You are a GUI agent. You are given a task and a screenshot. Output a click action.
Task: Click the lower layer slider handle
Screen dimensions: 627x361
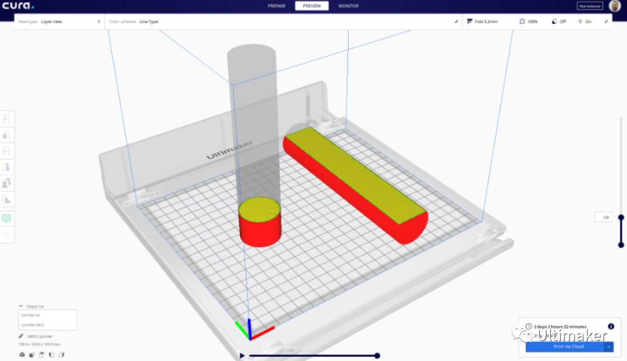621,245
